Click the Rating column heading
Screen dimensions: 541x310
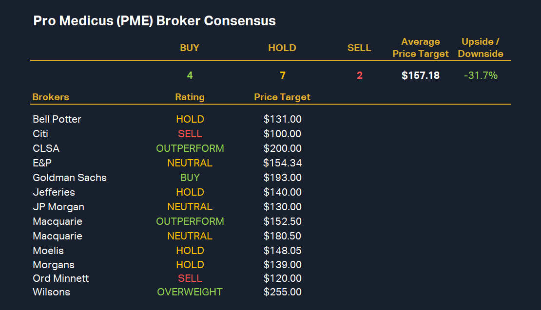(x=190, y=97)
